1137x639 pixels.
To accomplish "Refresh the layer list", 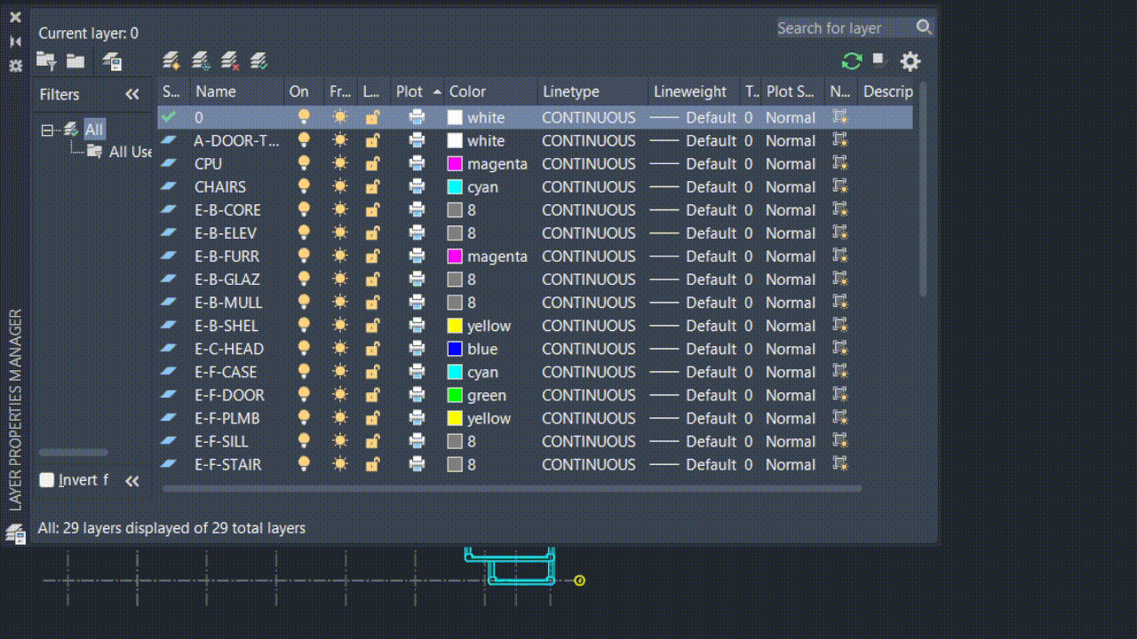I will [x=852, y=61].
